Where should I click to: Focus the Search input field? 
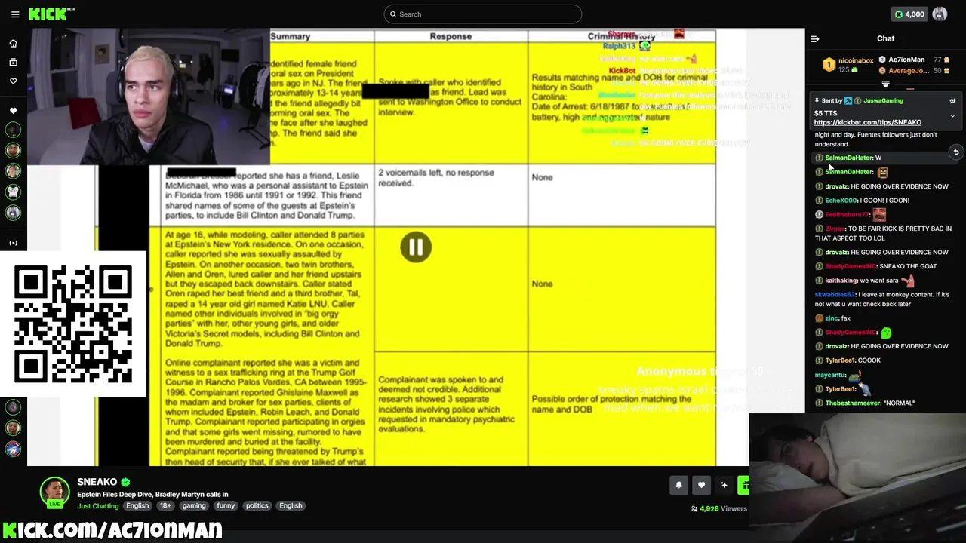pos(483,14)
